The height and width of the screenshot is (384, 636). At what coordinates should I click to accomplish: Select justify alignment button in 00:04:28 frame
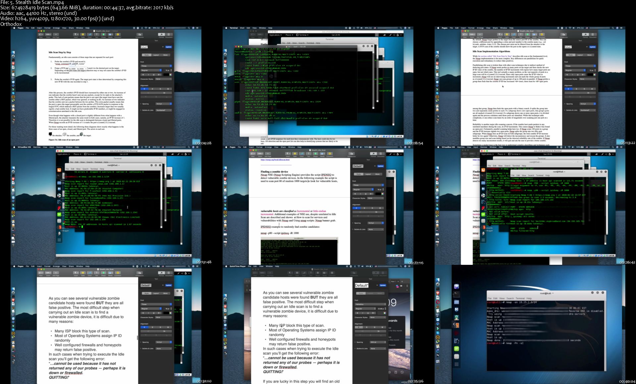(168, 89)
